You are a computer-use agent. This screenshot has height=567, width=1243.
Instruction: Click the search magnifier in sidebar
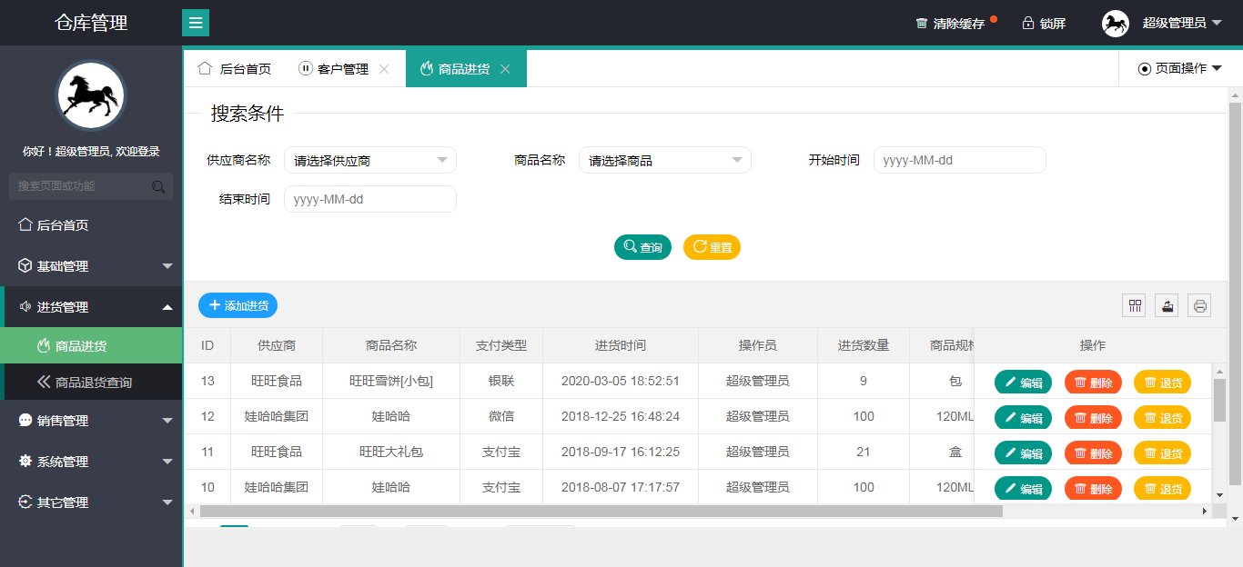coord(158,187)
